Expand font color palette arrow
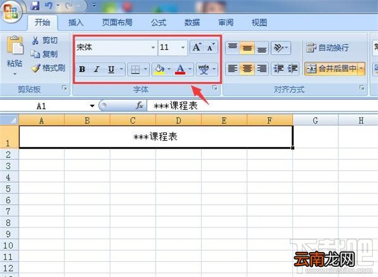This screenshot has height=277, width=378. 190,69
